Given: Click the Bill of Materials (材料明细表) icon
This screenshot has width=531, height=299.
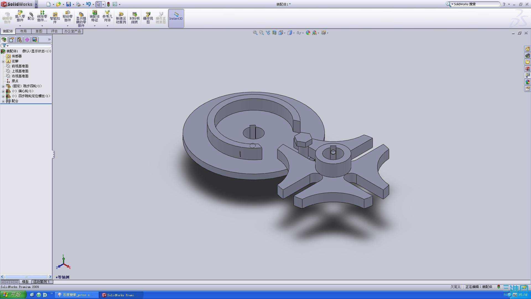Looking at the screenshot, I should 134,18.
